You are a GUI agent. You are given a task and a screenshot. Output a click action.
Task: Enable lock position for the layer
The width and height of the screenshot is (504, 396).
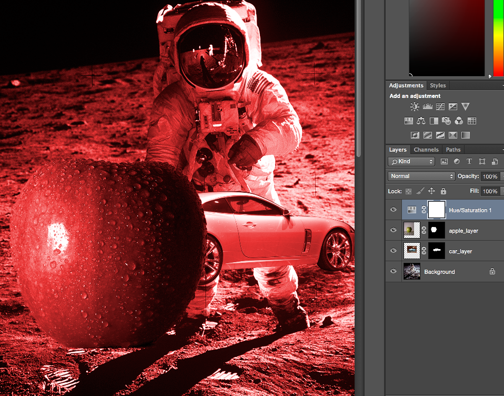click(x=431, y=191)
